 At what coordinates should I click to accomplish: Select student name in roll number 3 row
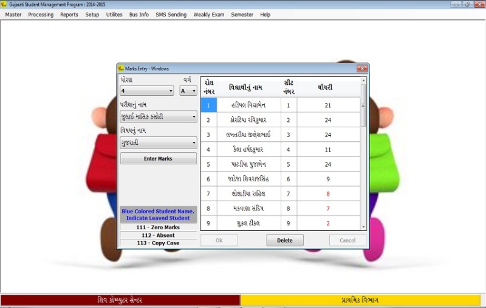249,135
